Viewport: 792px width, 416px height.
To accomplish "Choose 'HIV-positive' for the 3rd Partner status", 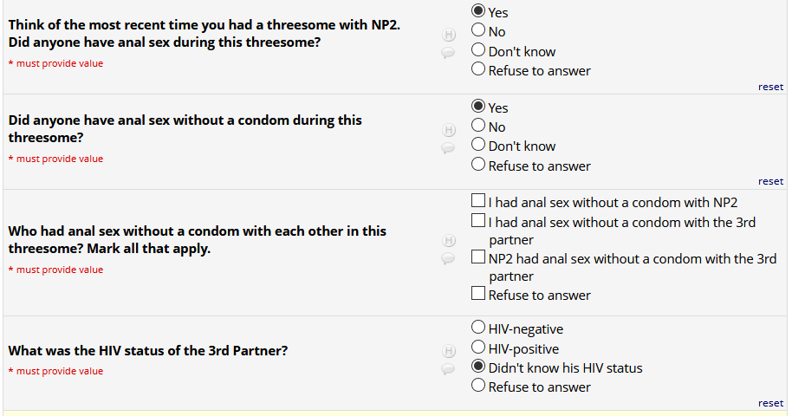I will tap(478, 348).
